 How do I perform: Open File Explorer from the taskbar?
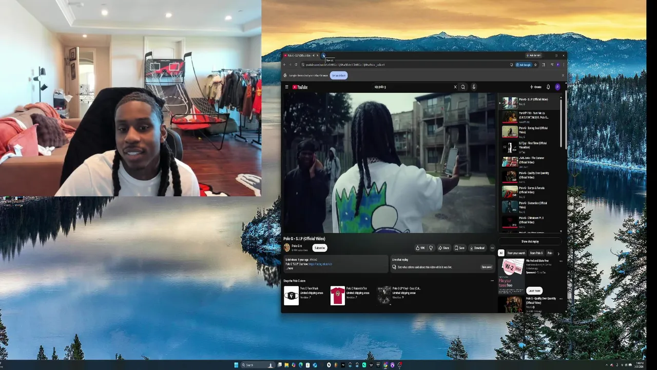pos(286,365)
